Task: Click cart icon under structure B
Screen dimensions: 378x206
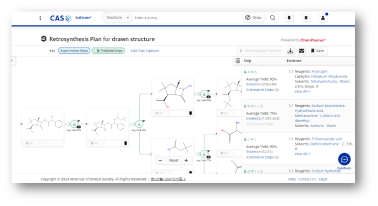Action: pyautogui.click(x=94, y=143)
